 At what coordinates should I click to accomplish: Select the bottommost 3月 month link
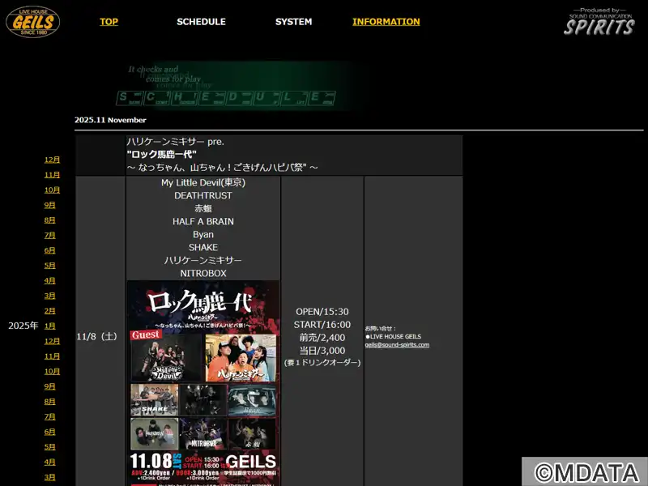click(50, 477)
